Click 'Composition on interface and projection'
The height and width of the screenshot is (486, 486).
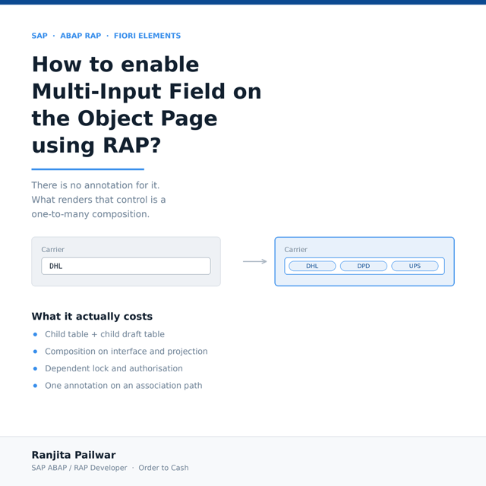(x=126, y=351)
